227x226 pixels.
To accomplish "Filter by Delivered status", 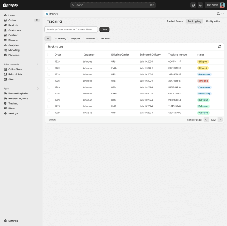I will (x=90, y=38).
